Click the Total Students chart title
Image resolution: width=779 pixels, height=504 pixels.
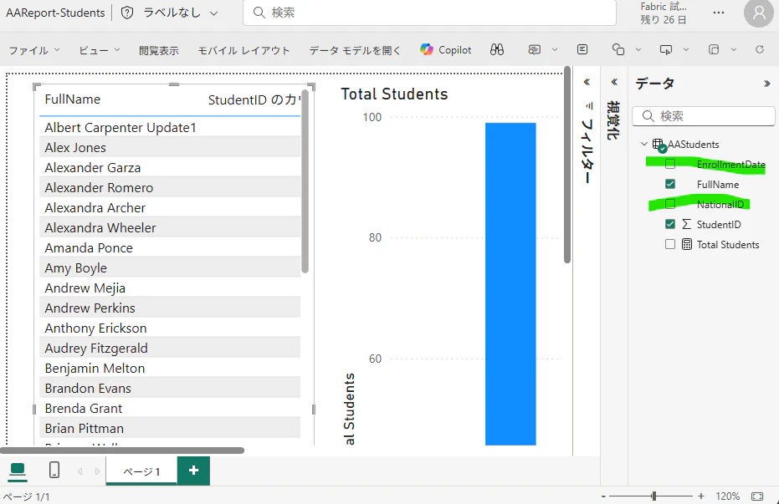pos(394,94)
